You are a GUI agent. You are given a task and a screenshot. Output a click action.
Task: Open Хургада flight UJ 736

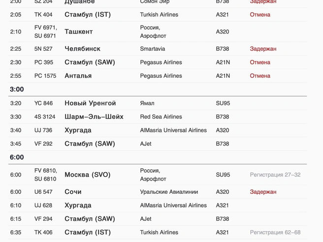coord(158,130)
